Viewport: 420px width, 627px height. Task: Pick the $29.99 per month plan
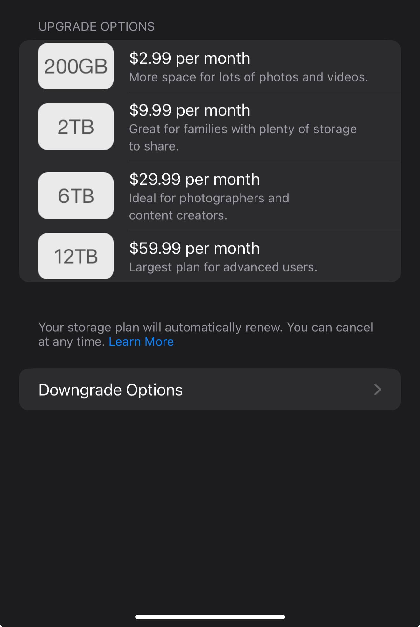point(194,180)
